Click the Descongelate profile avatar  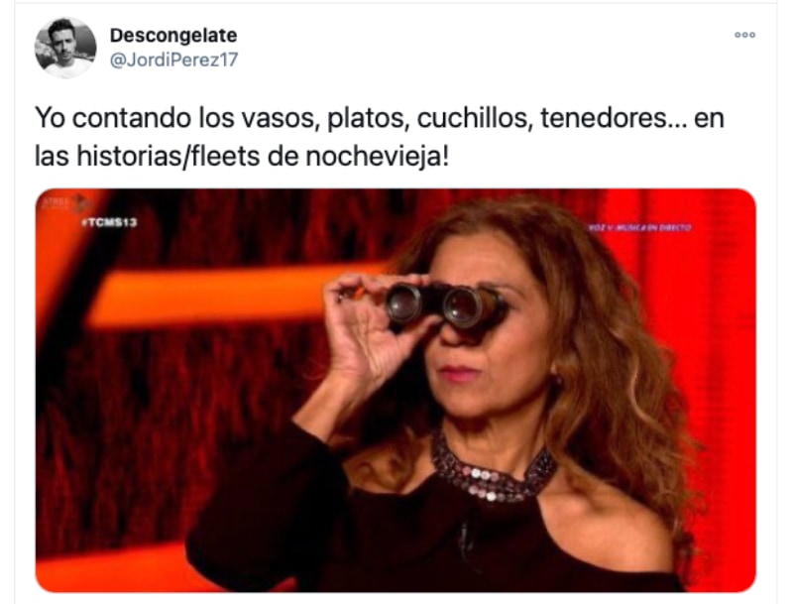65,48
